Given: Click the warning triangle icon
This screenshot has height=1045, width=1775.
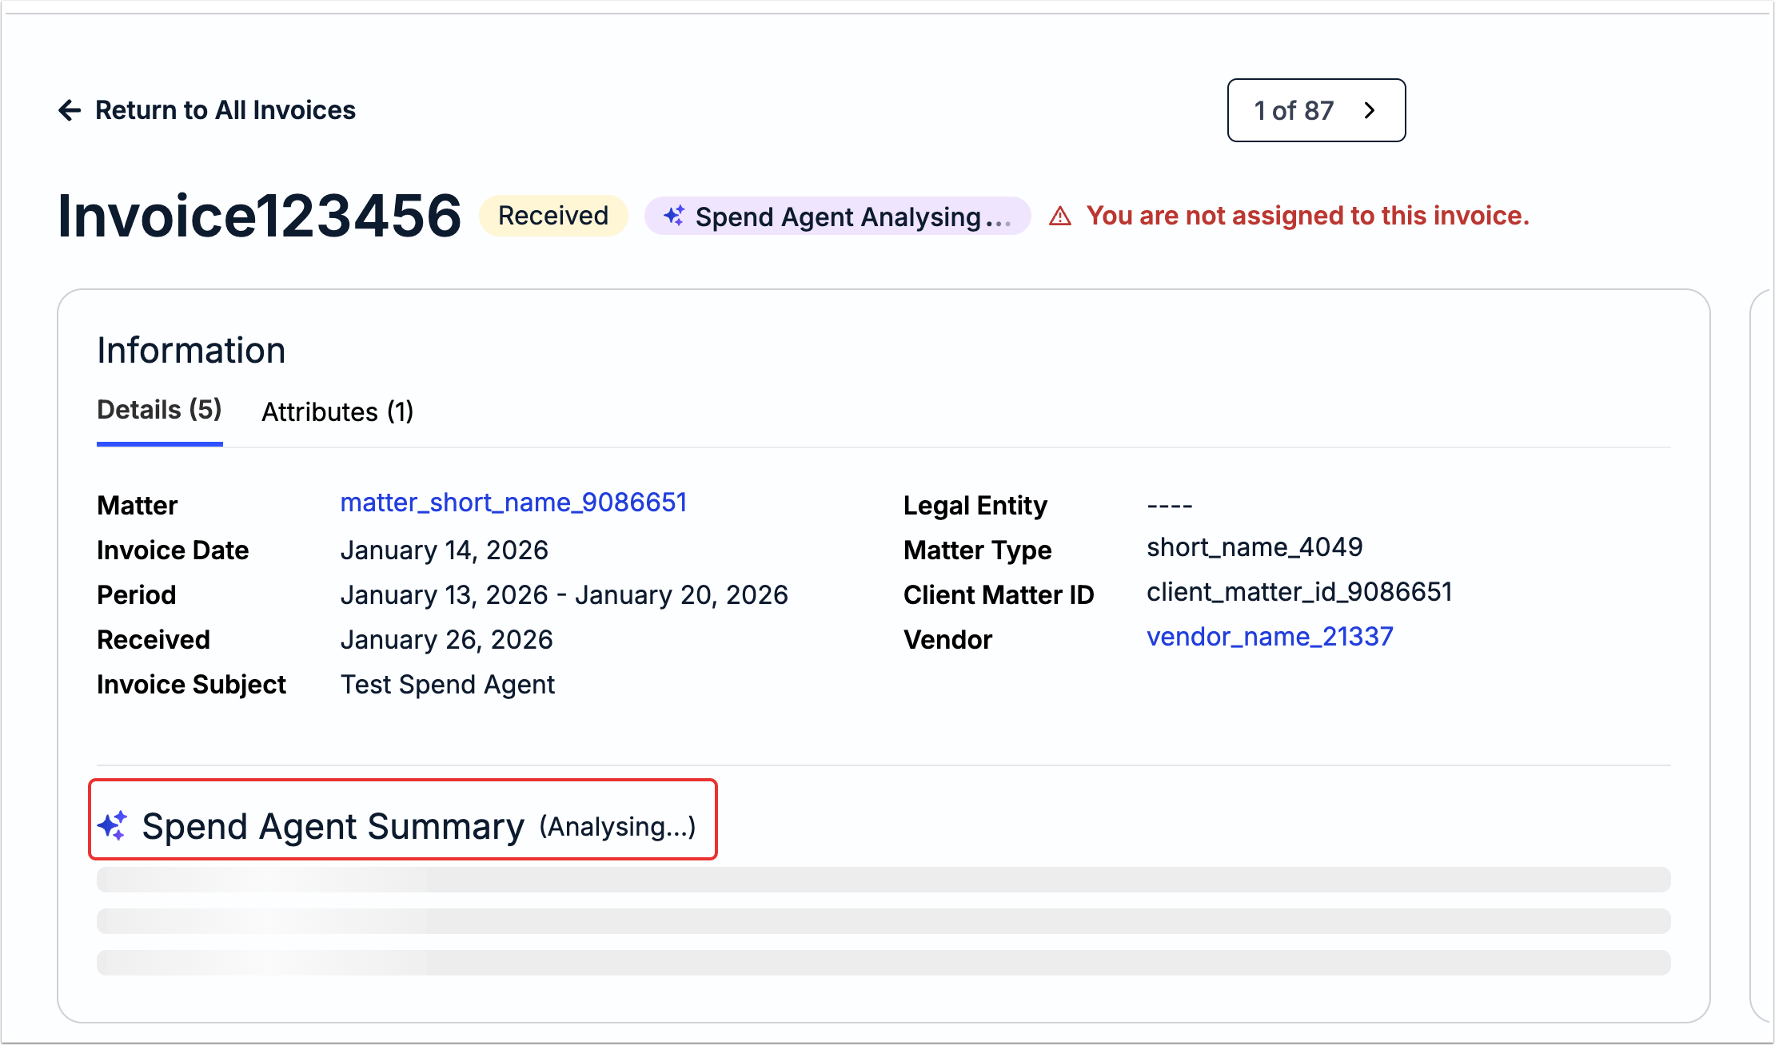Looking at the screenshot, I should coord(1060,216).
